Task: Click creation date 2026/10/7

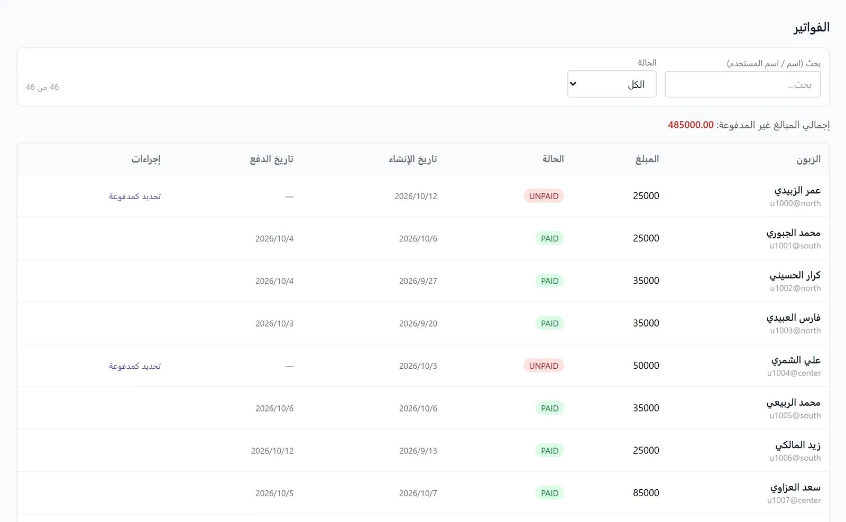Action: (x=418, y=493)
